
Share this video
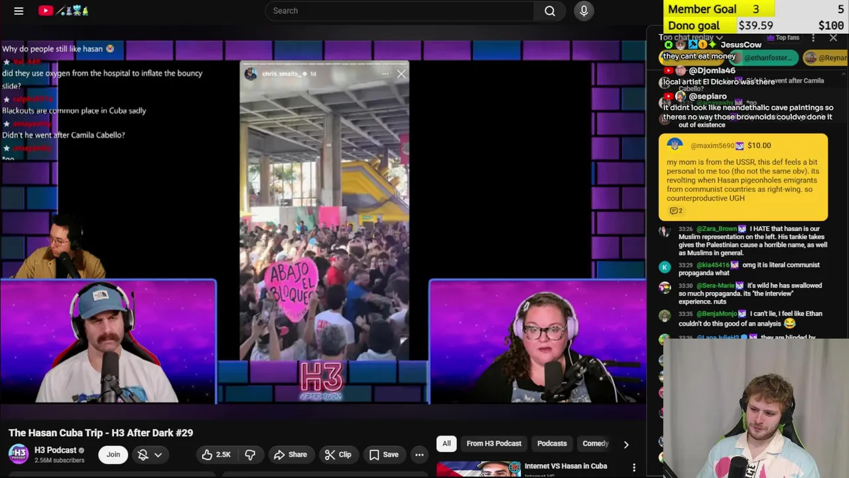[x=291, y=455]
